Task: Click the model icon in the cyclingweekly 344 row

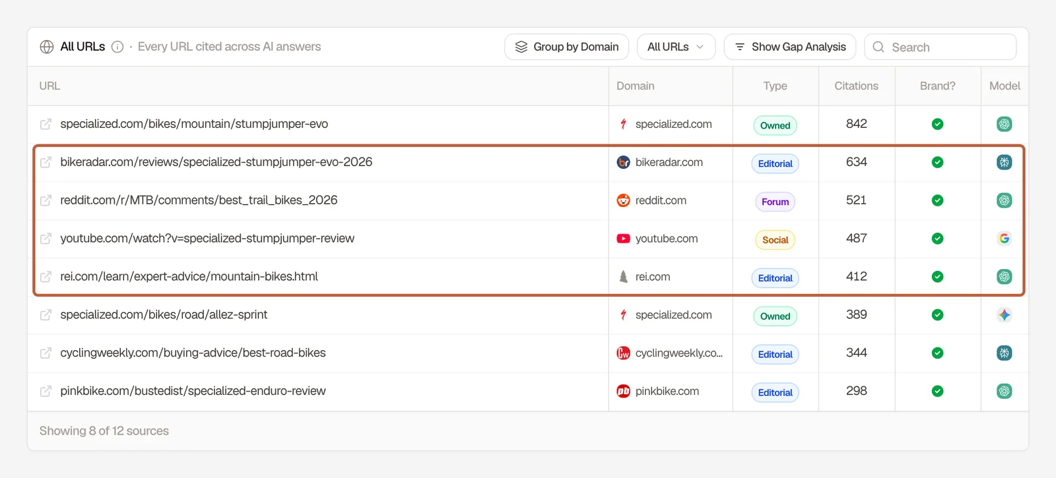Action: [x=1005, y=353]
